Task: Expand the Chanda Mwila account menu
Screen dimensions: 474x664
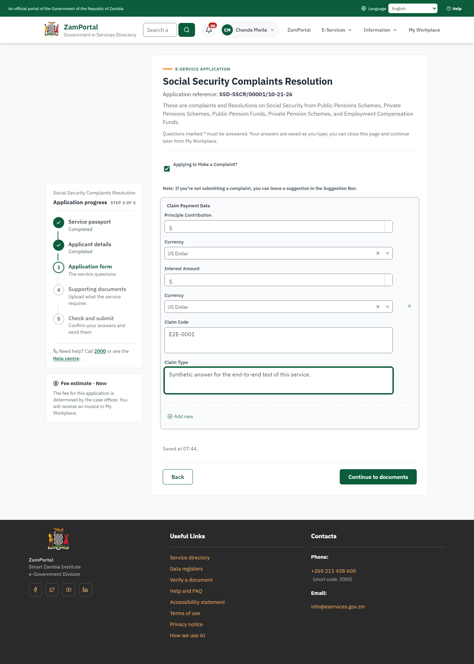Action: (249, 30)
